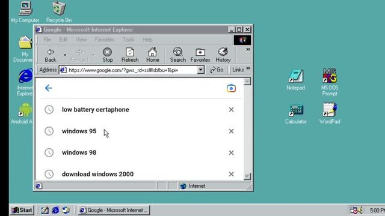
Task: Click Internet Explorer title bar icon
Action: pyautogui.click(x=38, y=29)
